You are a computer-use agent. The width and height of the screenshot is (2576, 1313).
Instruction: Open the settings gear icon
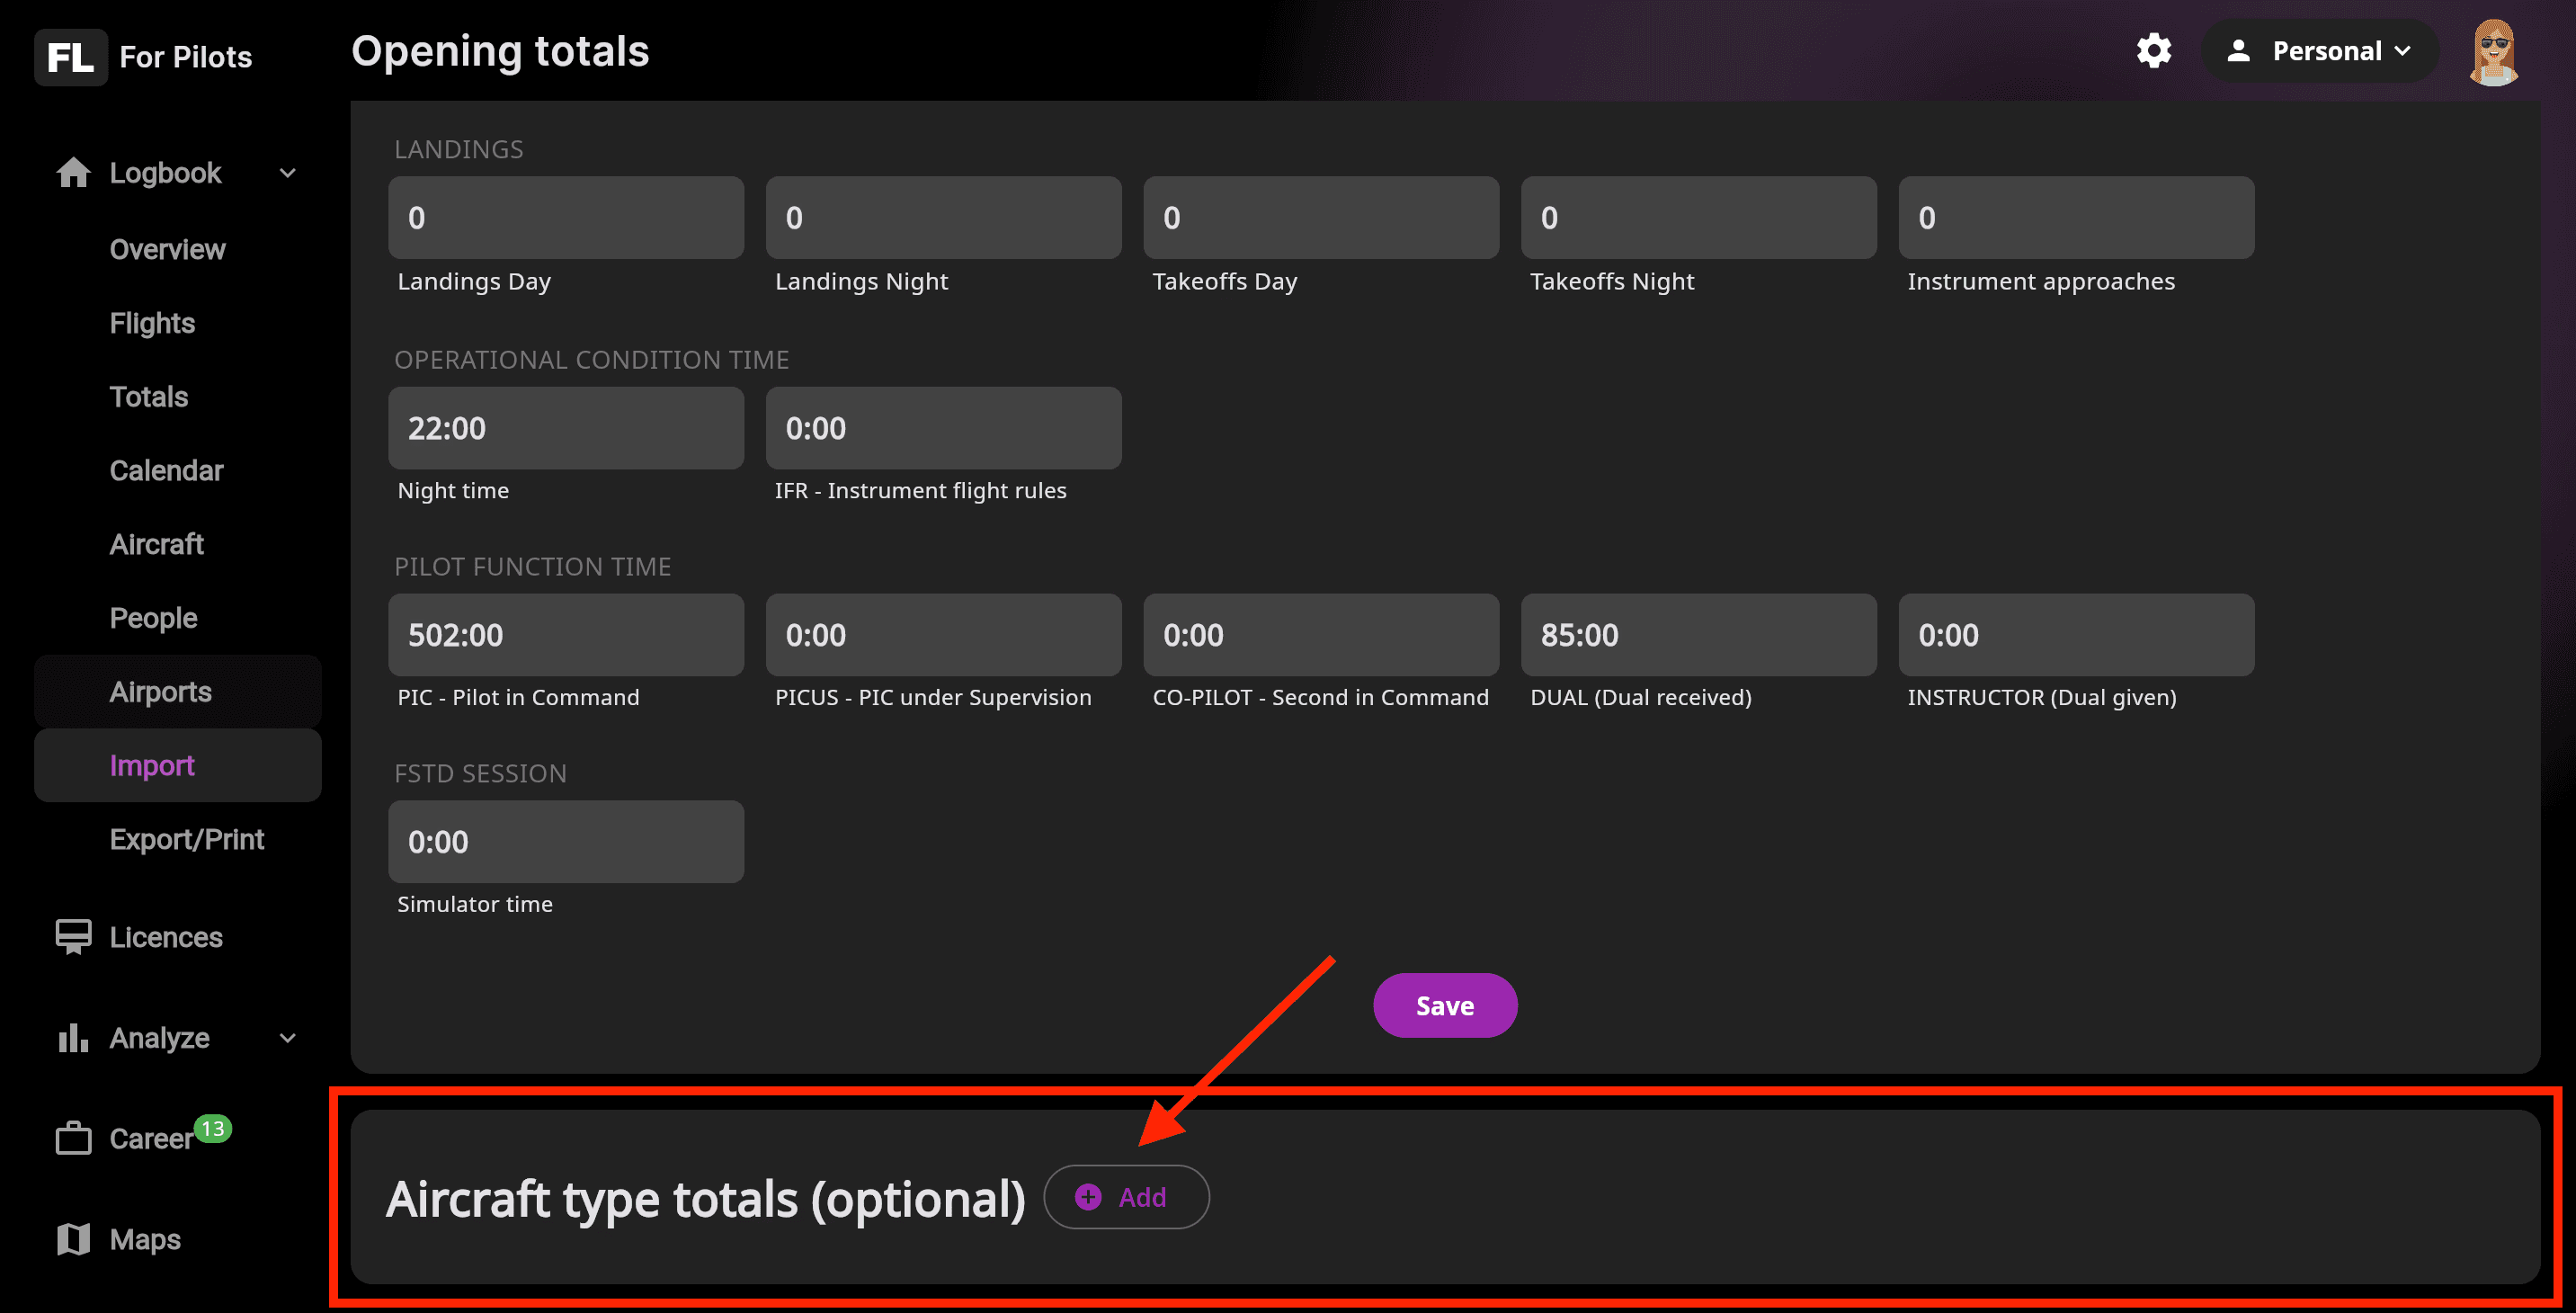(2153, 51)
